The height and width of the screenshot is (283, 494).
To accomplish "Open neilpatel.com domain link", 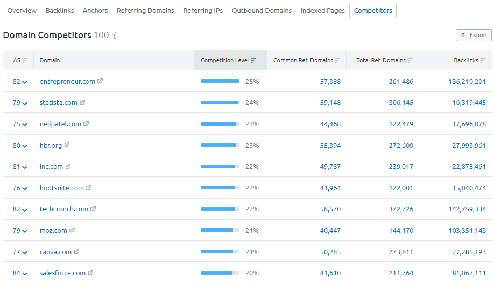I will pos(60,124).
